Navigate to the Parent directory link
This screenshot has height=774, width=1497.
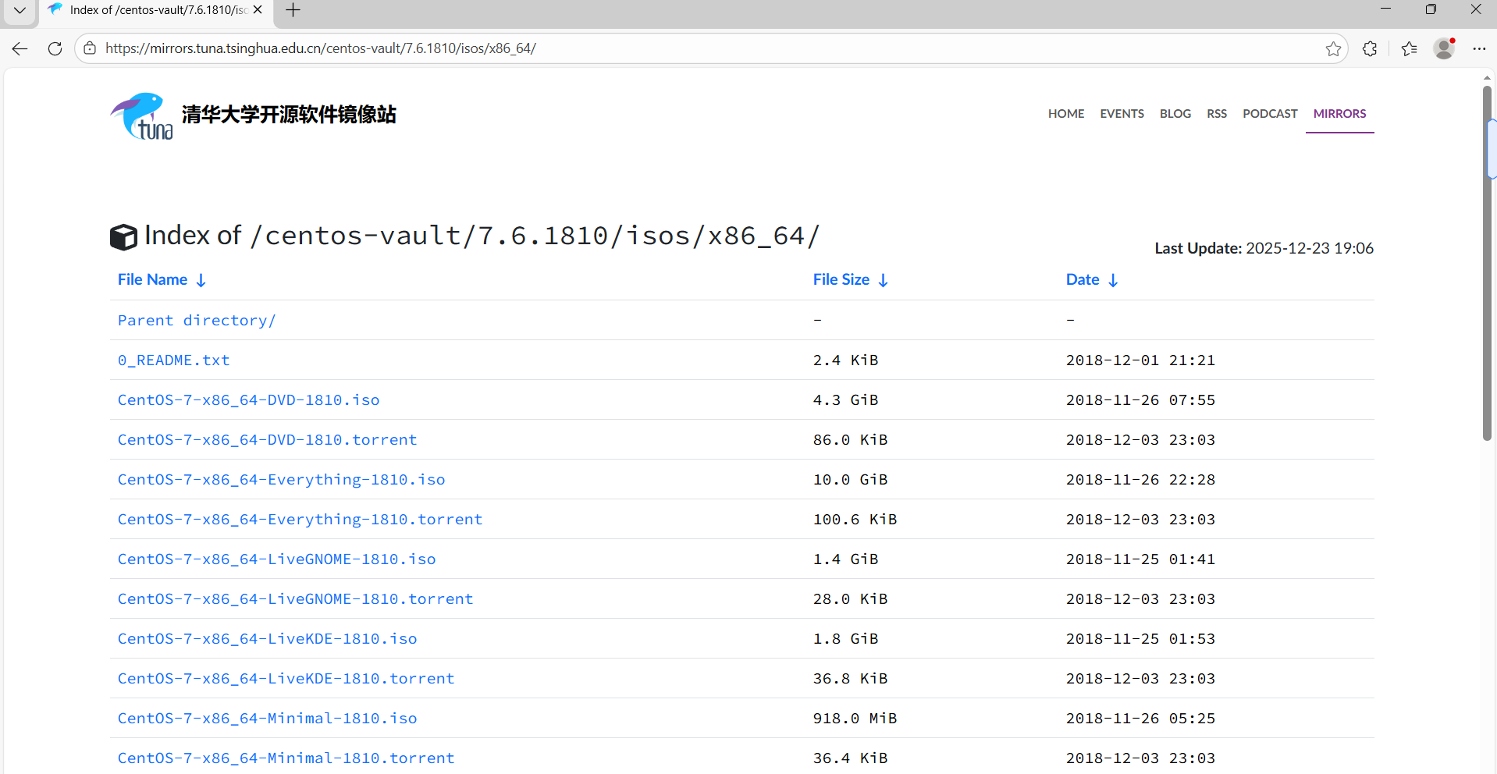tap(196, 320)
